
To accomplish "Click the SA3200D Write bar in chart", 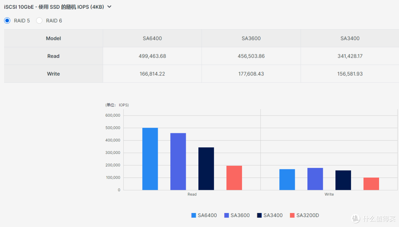I will tap(371, 184).
